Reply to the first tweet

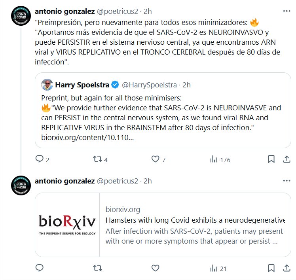40,159
